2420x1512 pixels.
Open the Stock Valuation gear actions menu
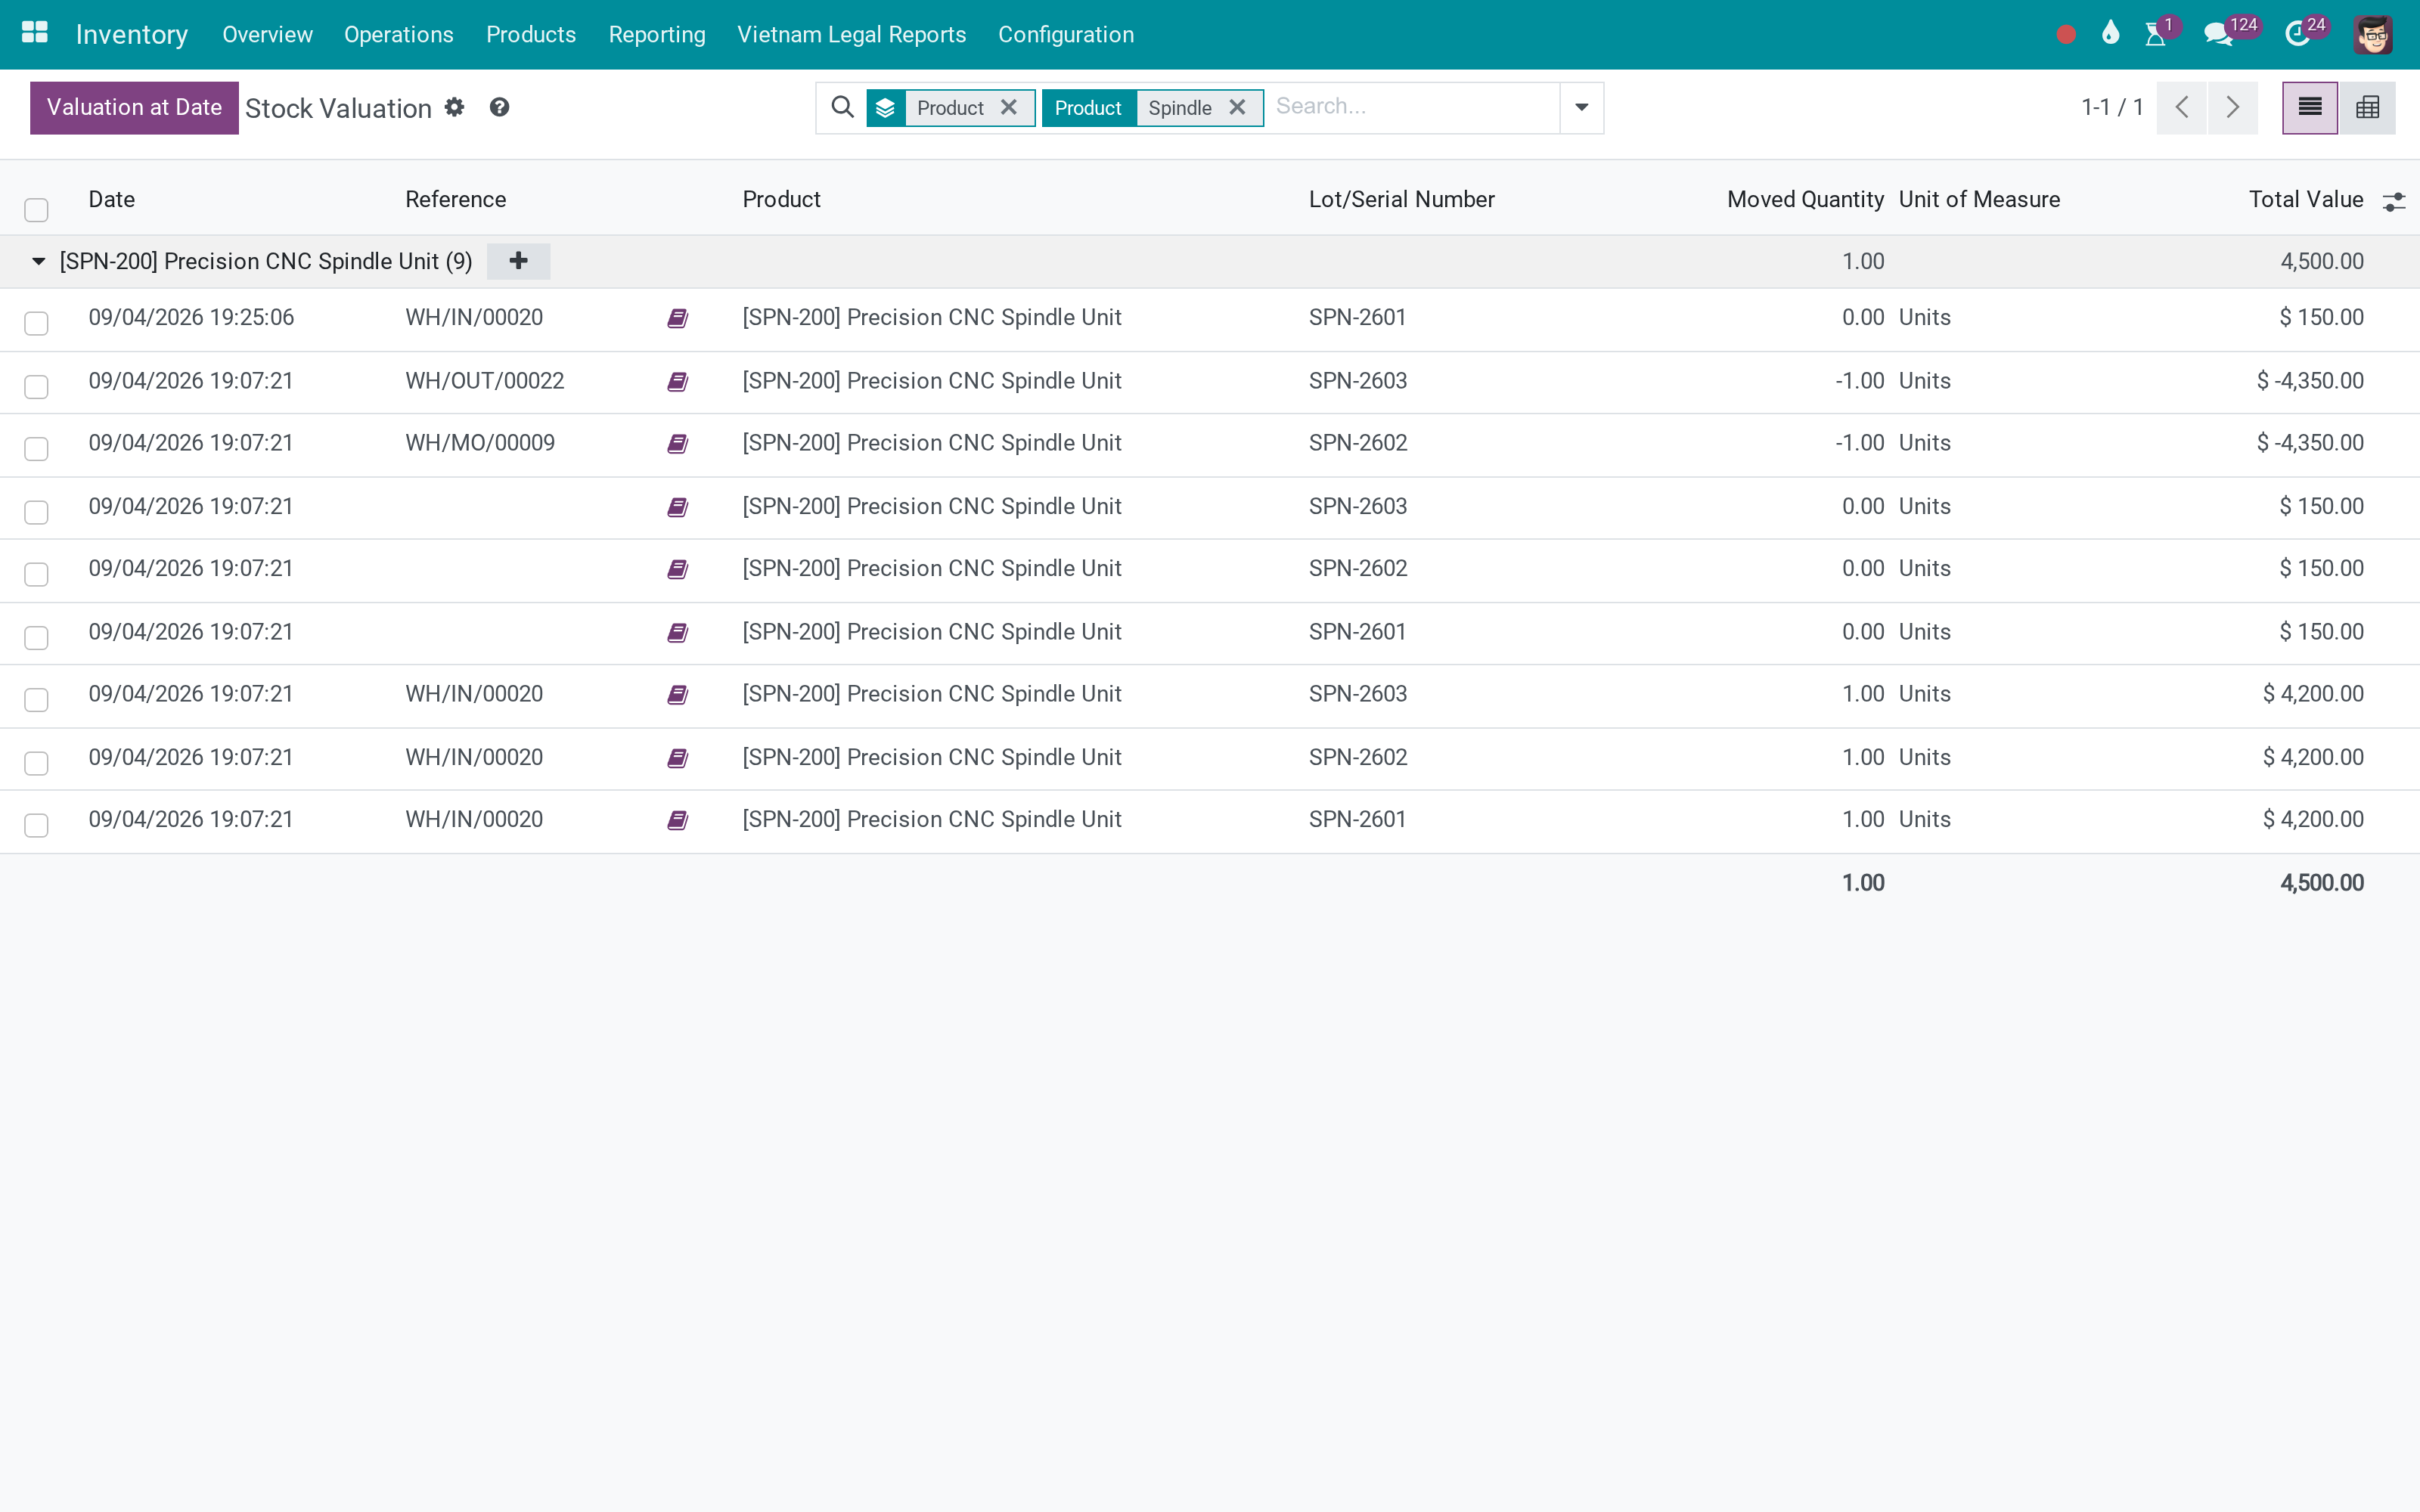(455, 107)
